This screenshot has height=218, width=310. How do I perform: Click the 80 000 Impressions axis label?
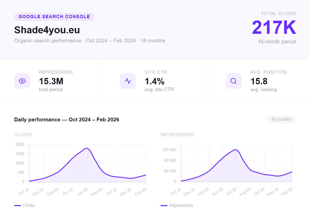click(x=170, y=161)
